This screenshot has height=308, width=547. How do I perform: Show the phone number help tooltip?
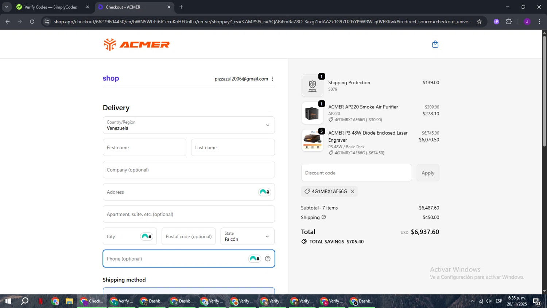pyautogui.click(x=268, y=259)
